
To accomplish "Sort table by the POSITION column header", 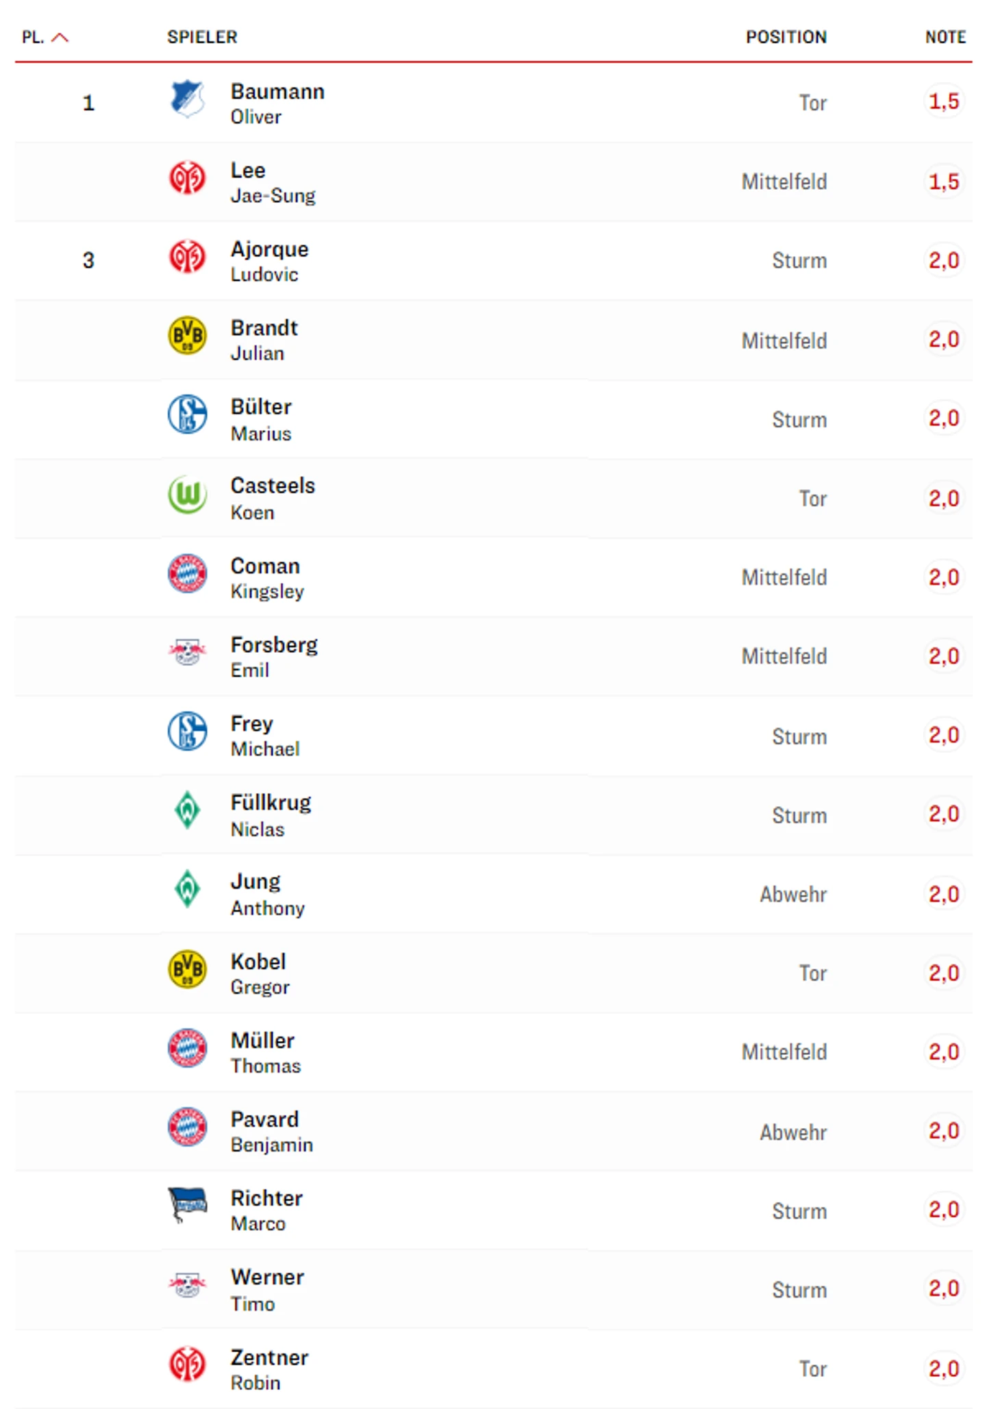I will coord(786,37).
